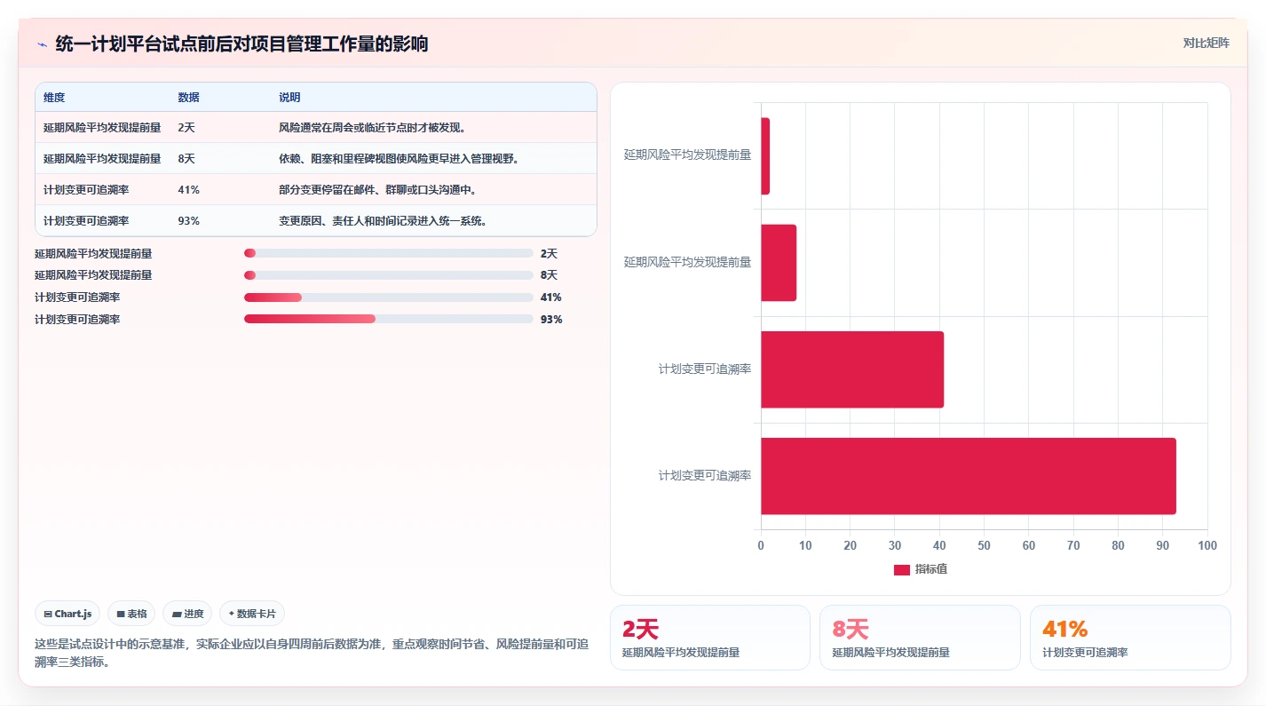
Task: Open the 2天 data card
Action: point(710,638)
